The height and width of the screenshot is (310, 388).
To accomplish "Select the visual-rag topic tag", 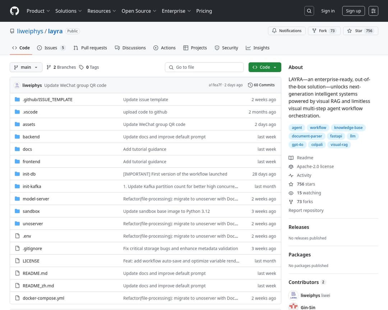I will tap(339, 145).
